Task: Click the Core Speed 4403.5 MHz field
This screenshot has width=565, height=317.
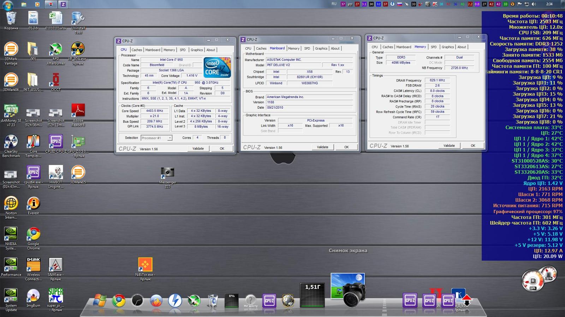Action: coord(154,111)
